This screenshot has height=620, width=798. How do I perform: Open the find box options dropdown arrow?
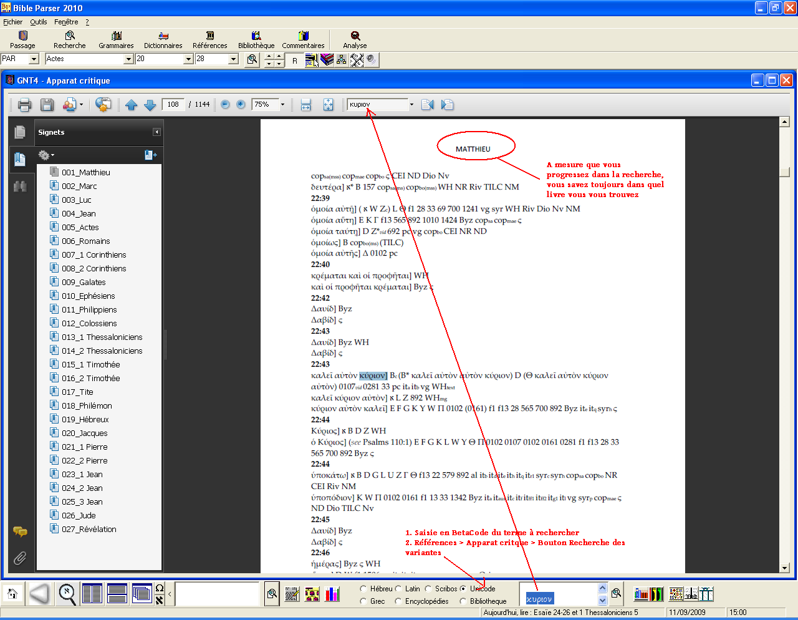(x=411, y=105)
